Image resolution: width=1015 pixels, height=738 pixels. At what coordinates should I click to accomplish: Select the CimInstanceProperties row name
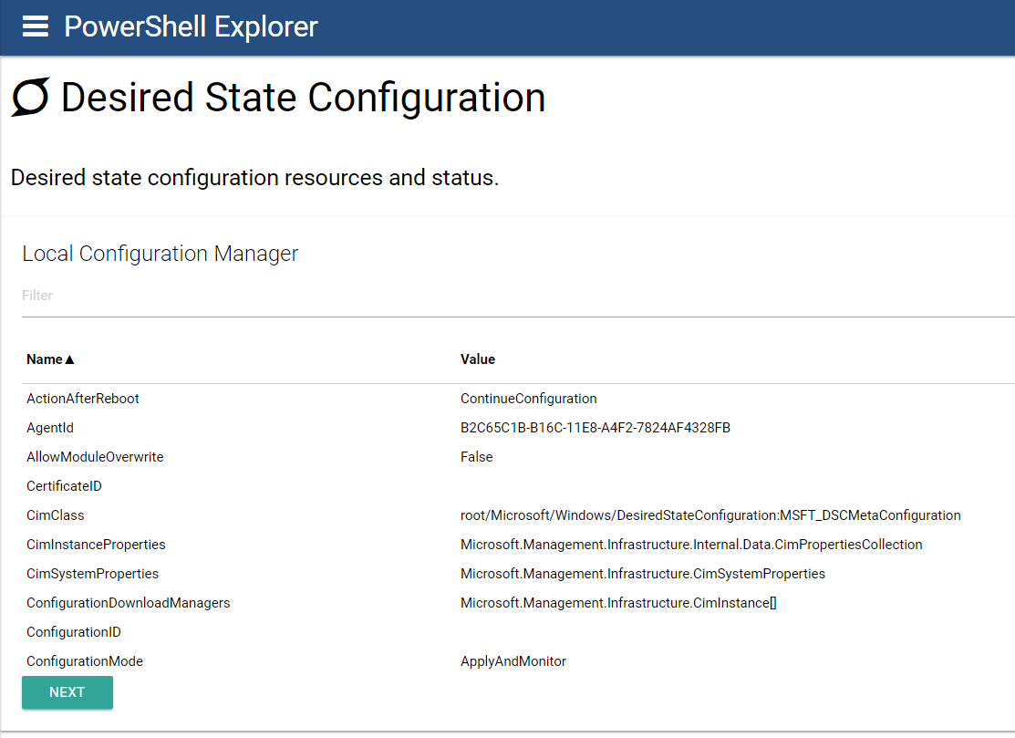coord(96,545)
